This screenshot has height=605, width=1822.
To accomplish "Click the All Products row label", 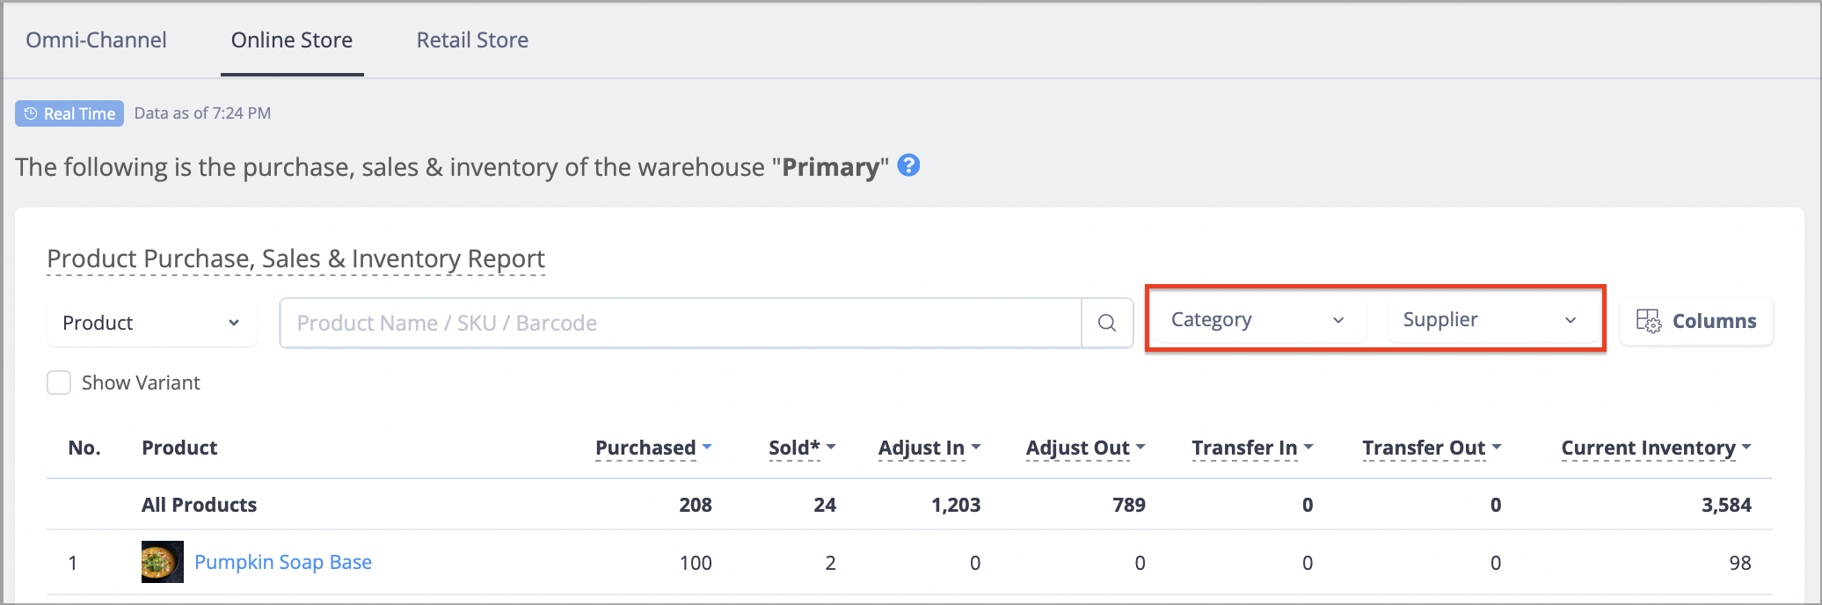I will coord(199,505).
